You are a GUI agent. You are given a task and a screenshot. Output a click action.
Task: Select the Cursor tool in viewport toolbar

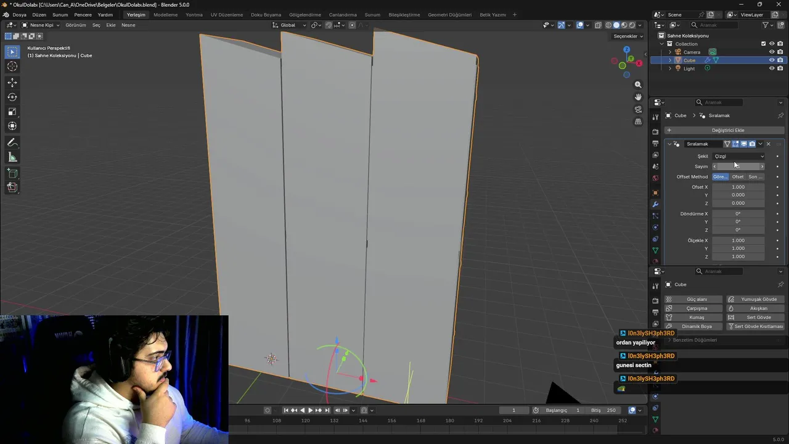[12, 67]
